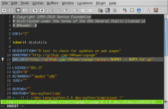Image resolution: width=168 pixels, height=109 pixels.
Task: Click the Undo toolbar icon
Action: [35, 10]
